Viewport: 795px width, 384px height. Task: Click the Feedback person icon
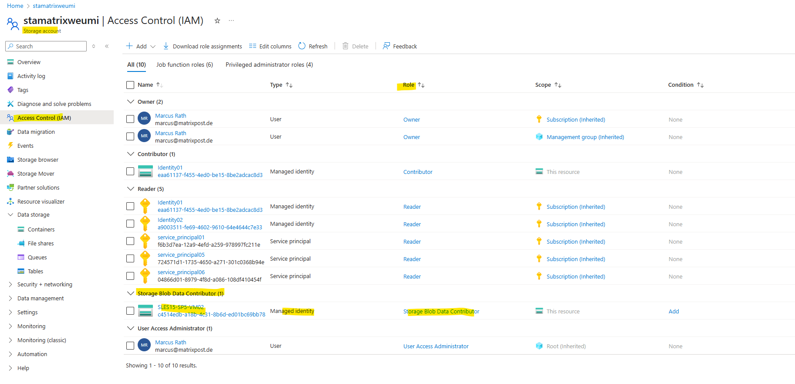pyautogui.click(x=386, y=46)
